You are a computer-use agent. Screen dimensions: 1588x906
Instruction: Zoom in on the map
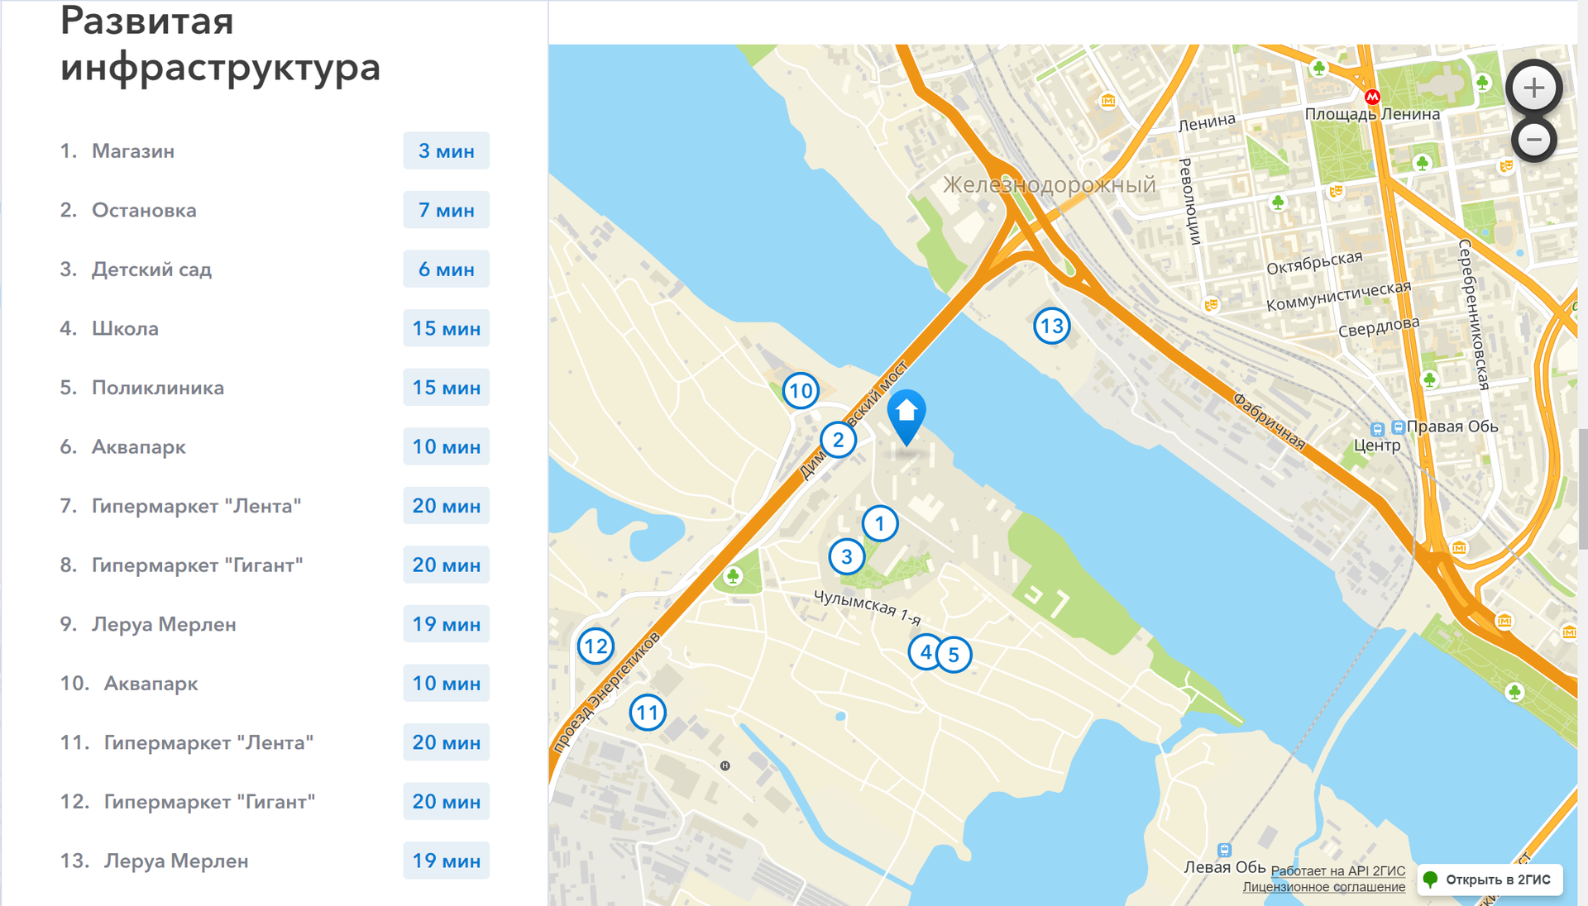click(x=1533, y=88)
